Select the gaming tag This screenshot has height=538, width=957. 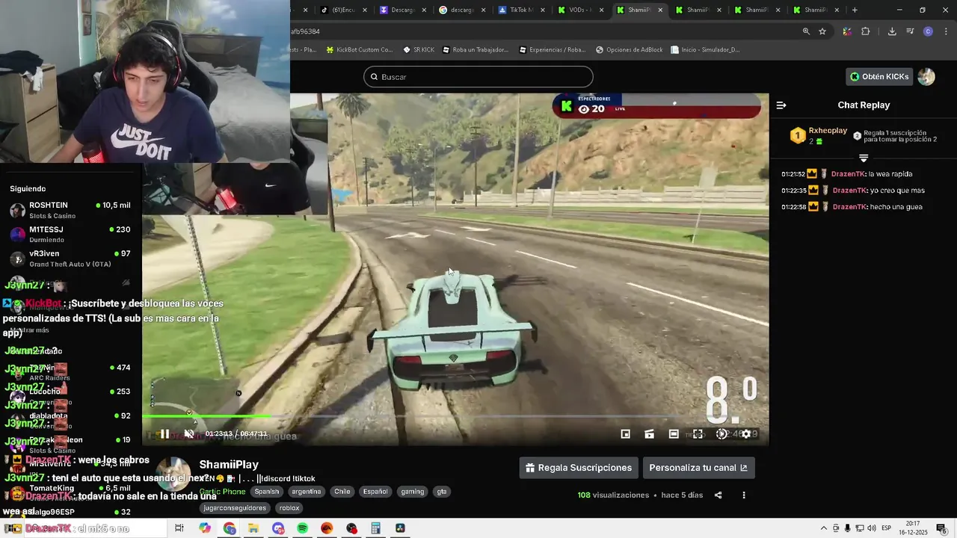click(412, 492)
